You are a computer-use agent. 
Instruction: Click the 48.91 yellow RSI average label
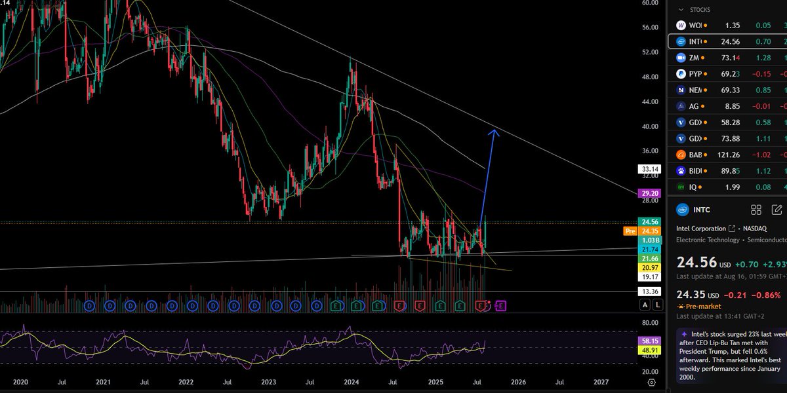click(649, 350)
